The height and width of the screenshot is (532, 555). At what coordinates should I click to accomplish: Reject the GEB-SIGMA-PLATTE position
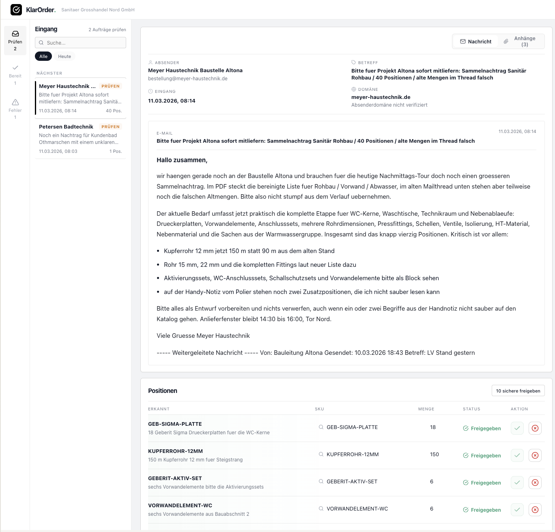535,428
